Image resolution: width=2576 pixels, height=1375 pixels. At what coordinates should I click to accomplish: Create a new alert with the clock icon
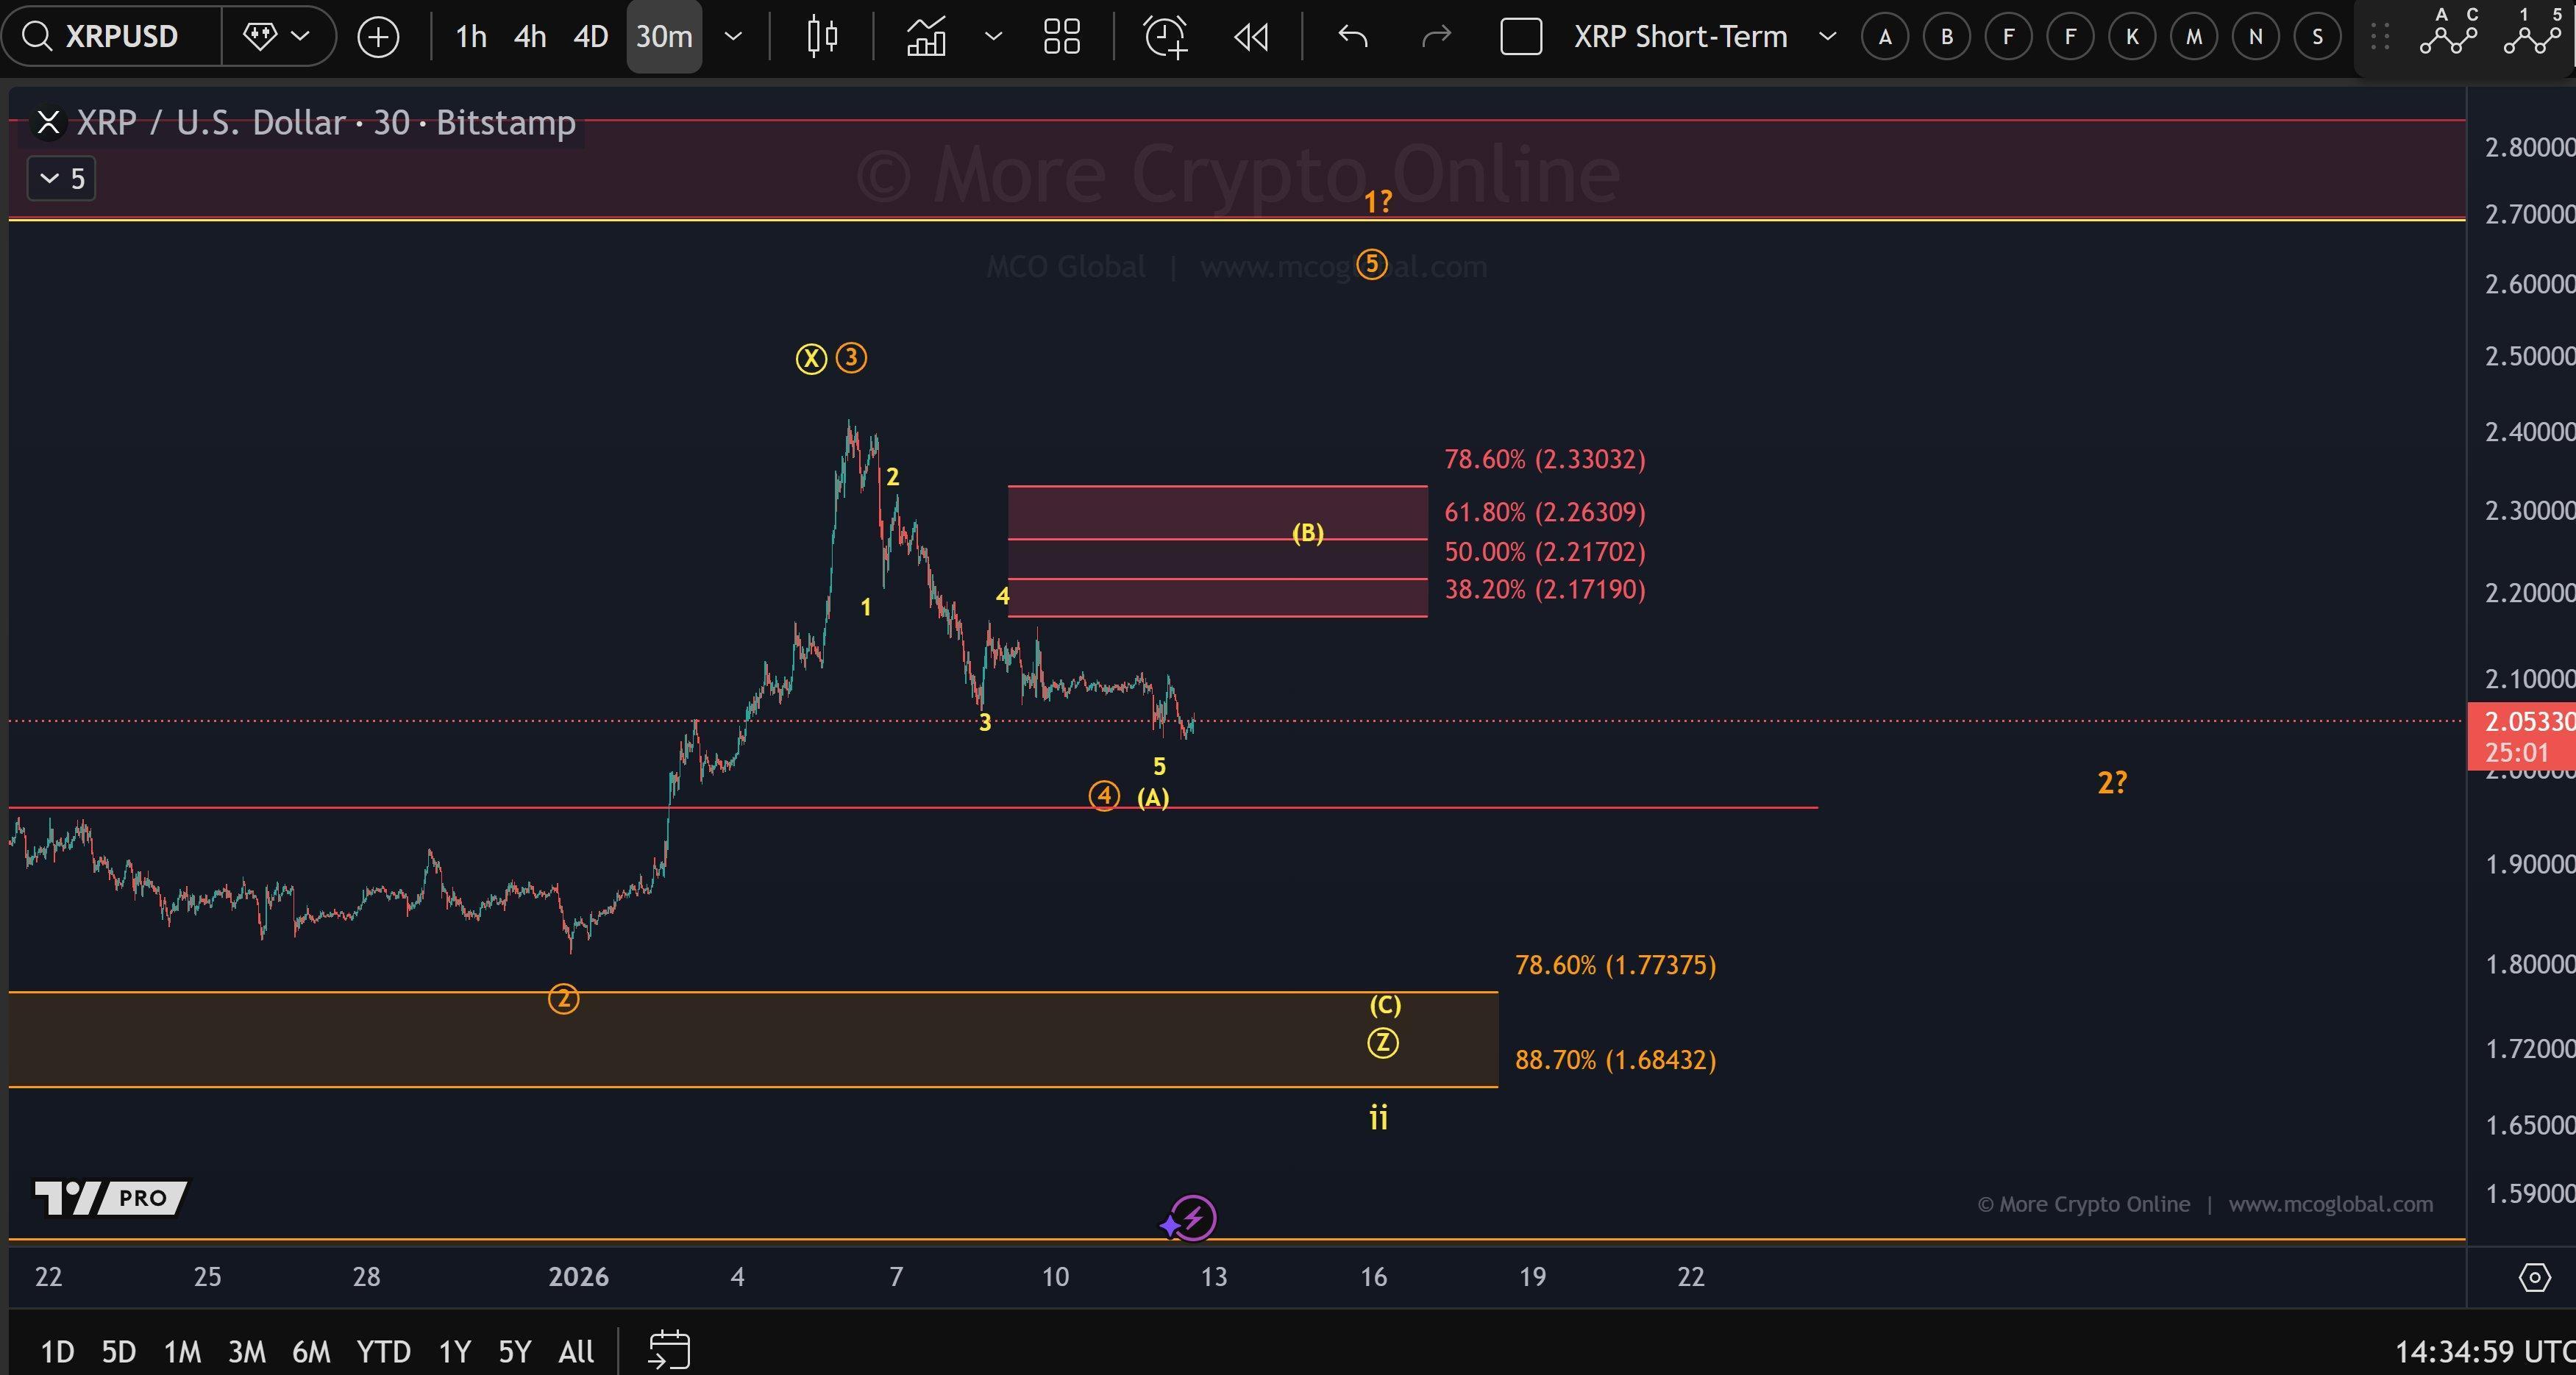pos(1166,37)
